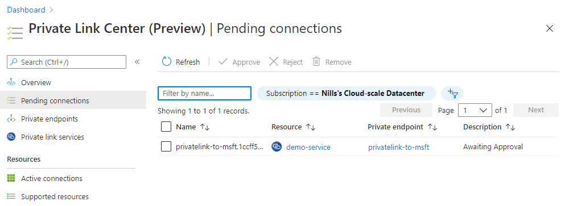Click the Reject X icon

click(274, 62)
